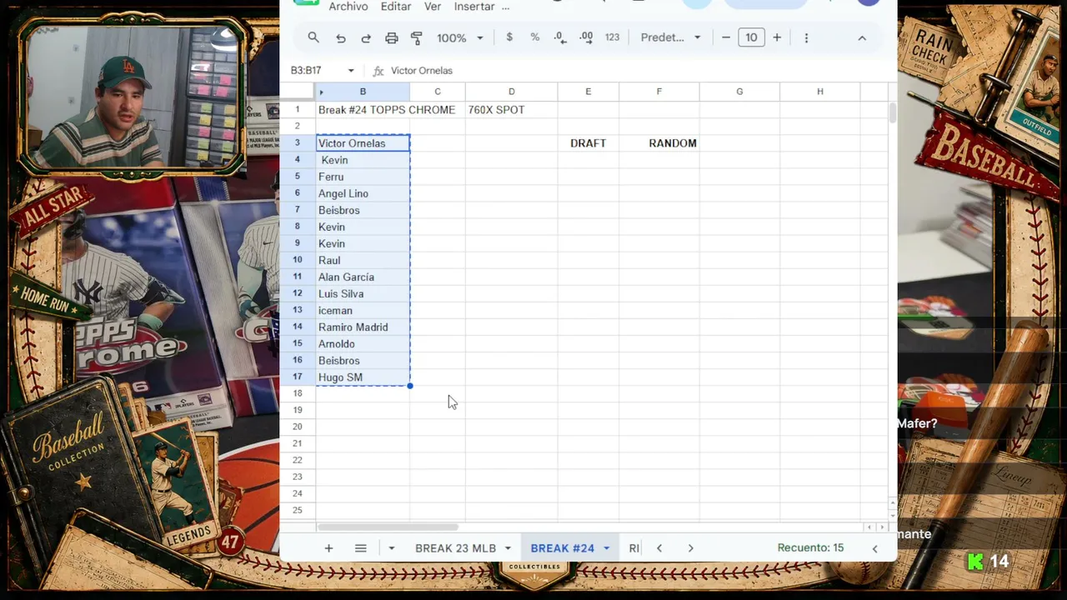The image size is (1067, 600).
Task: Redo the last undone action
Action: (x=366, y=37)
